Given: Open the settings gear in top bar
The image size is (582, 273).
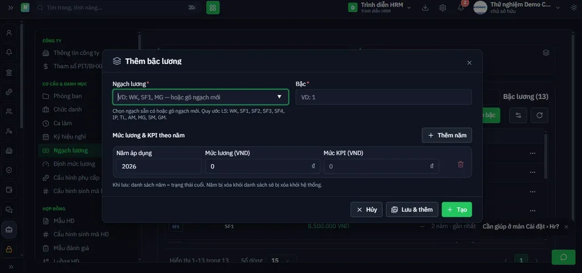Looking at the screenshot, I should (x=443, y=8).
